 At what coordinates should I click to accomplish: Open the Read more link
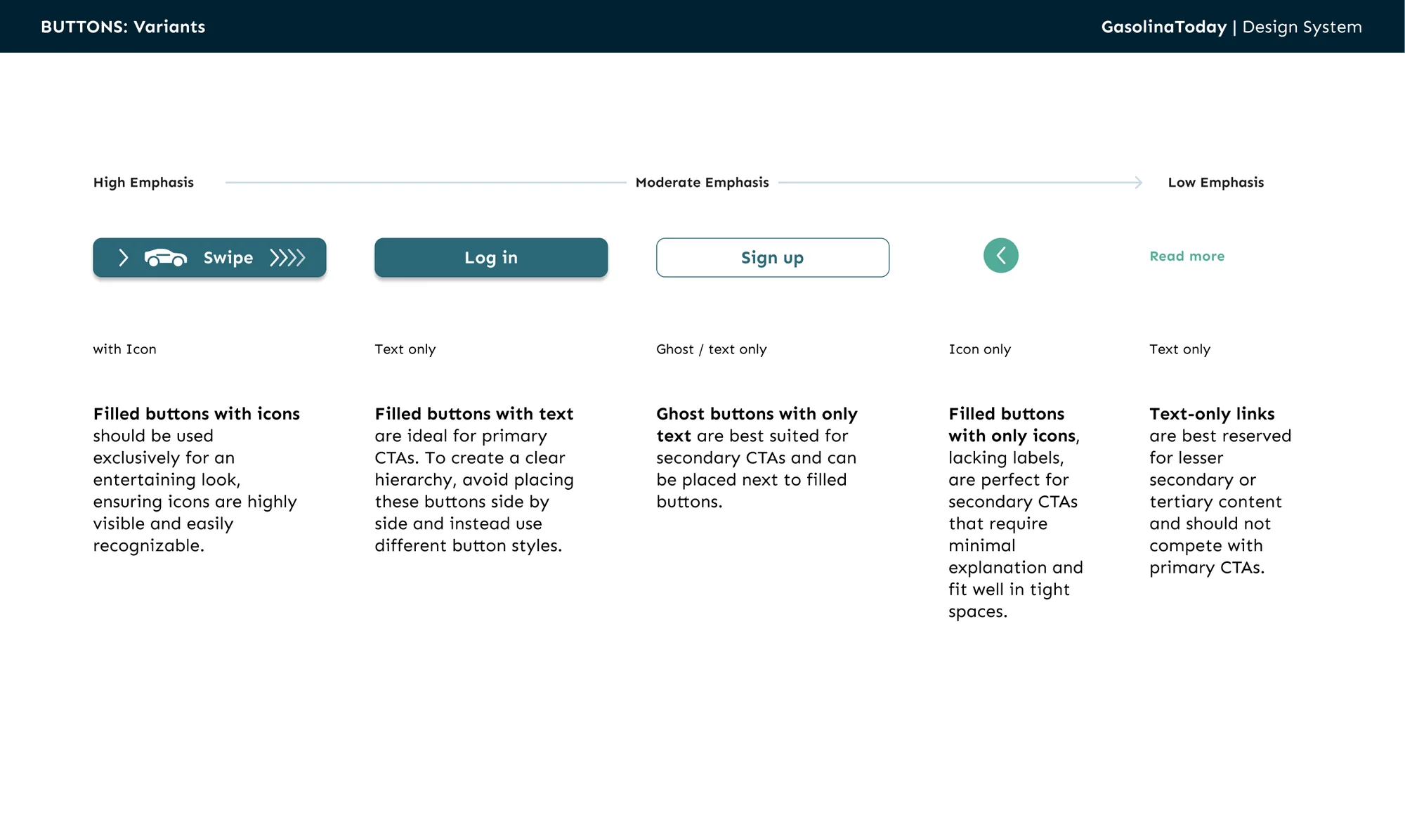point(1187,256)
